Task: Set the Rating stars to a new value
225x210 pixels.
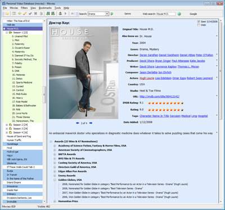Action: [165, 110]
